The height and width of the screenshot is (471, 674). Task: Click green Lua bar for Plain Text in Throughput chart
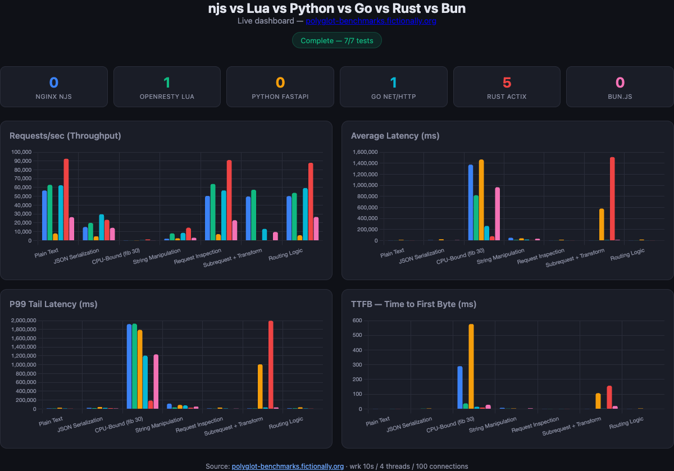pos(50,213)
